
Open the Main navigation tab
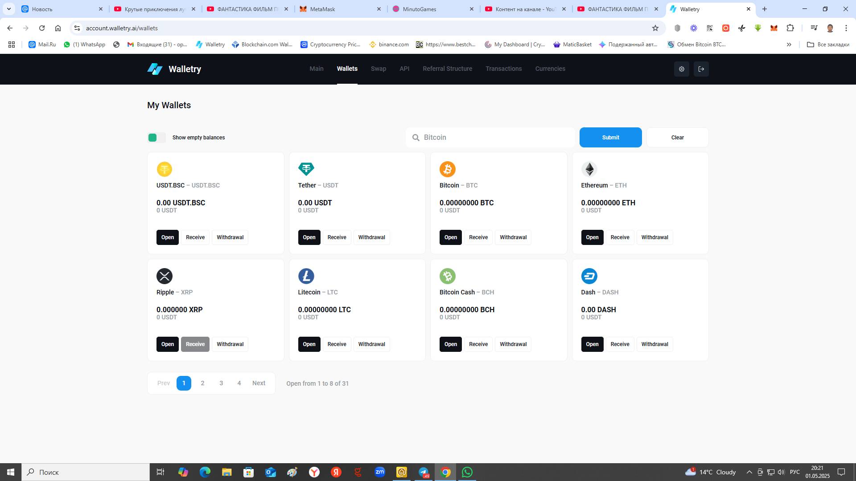pyautogui.click(x=317, y=69)
